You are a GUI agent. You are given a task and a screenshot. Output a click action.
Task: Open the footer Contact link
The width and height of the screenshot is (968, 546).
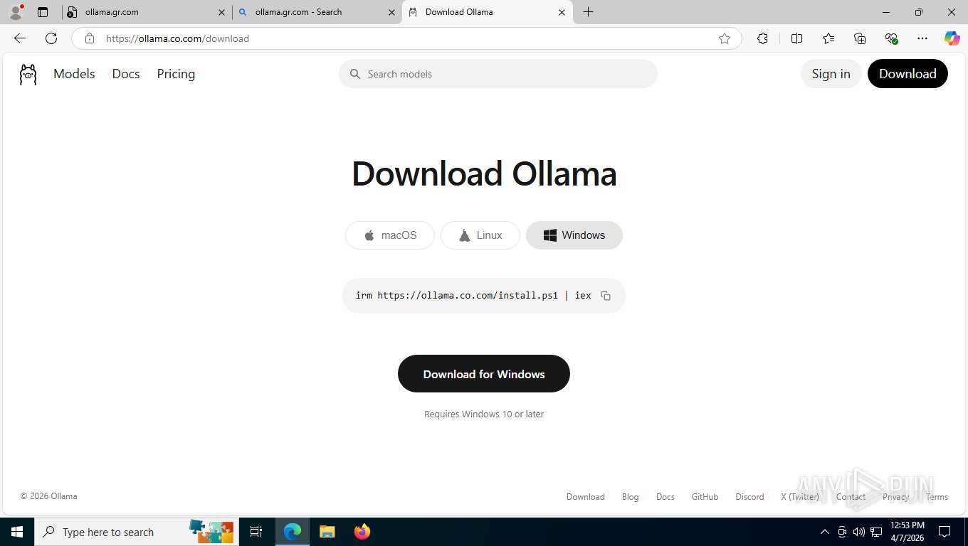pos(851,497)
